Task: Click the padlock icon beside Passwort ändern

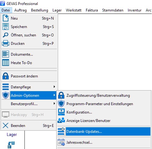Action: tap(6, 76)
